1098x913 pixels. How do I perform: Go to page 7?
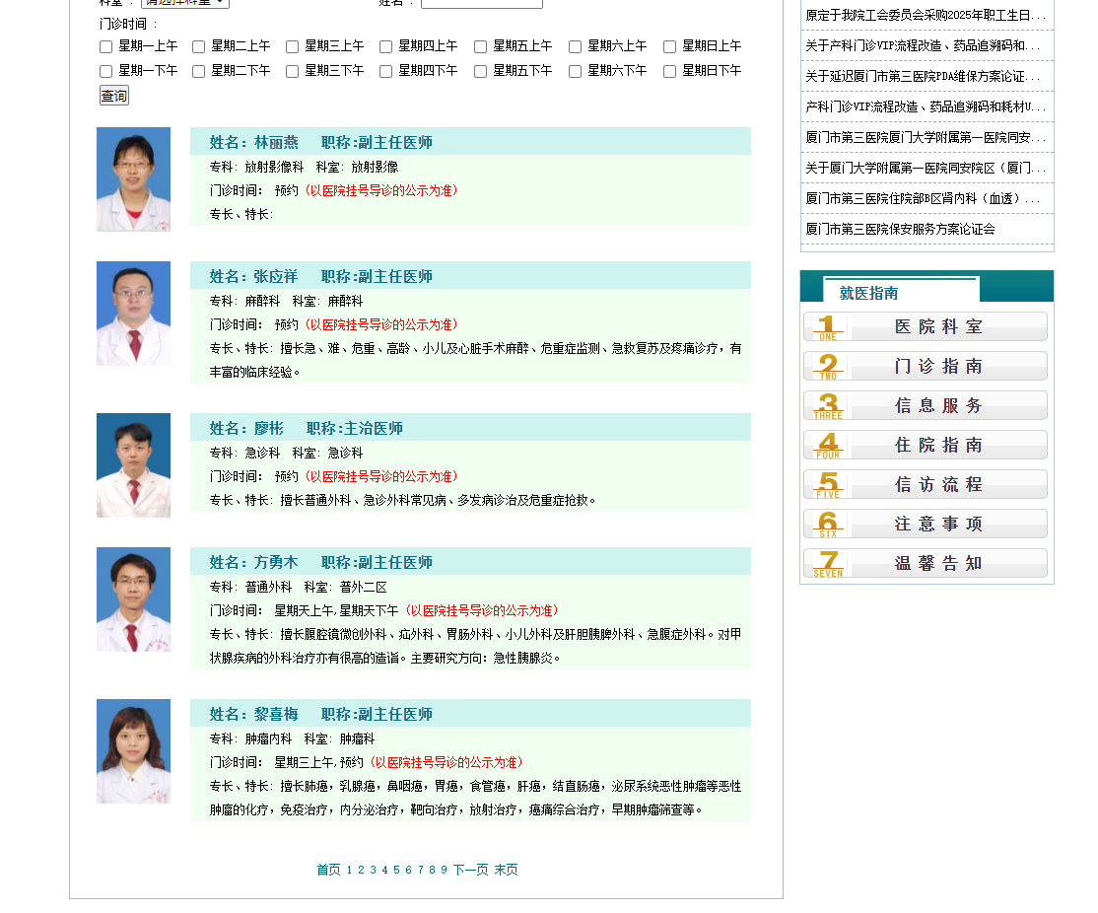coord(420,870)
